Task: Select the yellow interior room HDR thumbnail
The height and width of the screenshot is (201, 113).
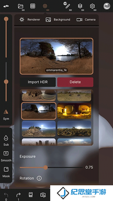Action: [x=74, y=111]
